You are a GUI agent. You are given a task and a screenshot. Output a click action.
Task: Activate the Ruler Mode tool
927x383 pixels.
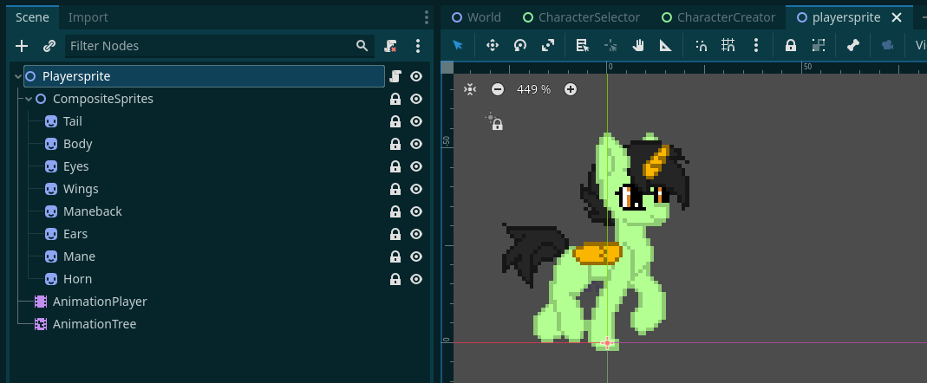click(666, 45)
